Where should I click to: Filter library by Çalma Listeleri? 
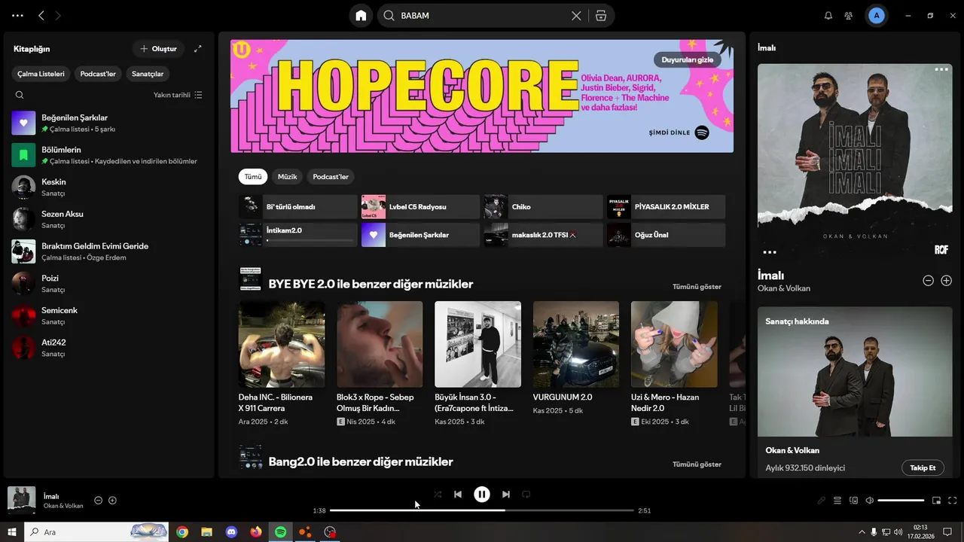(x=41, y=74)
